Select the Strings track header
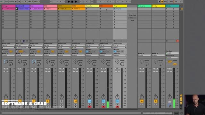 click(x=9, y=6)
